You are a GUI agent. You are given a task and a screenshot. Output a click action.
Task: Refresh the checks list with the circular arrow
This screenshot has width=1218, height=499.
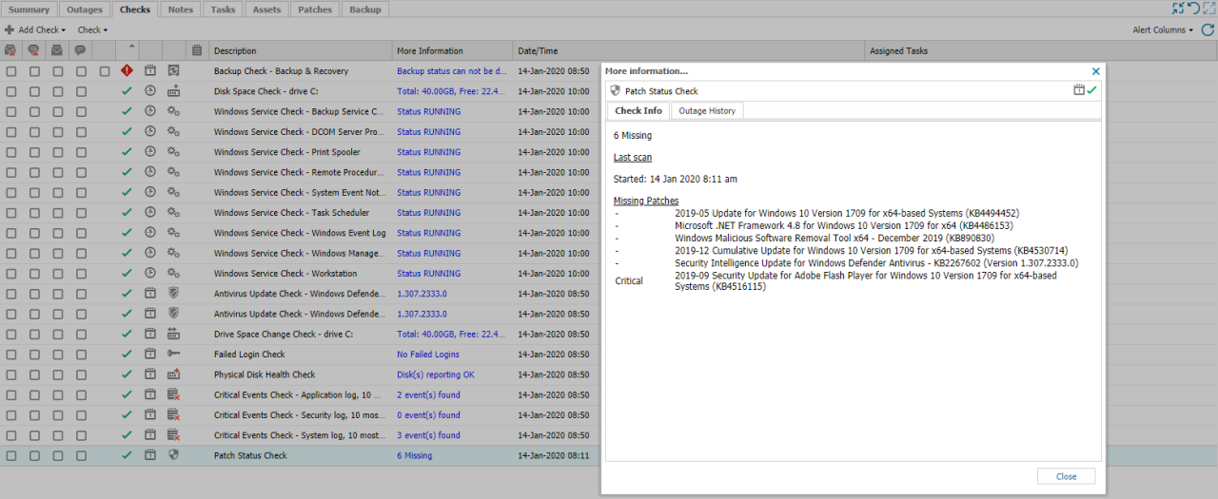[1208, 29]
